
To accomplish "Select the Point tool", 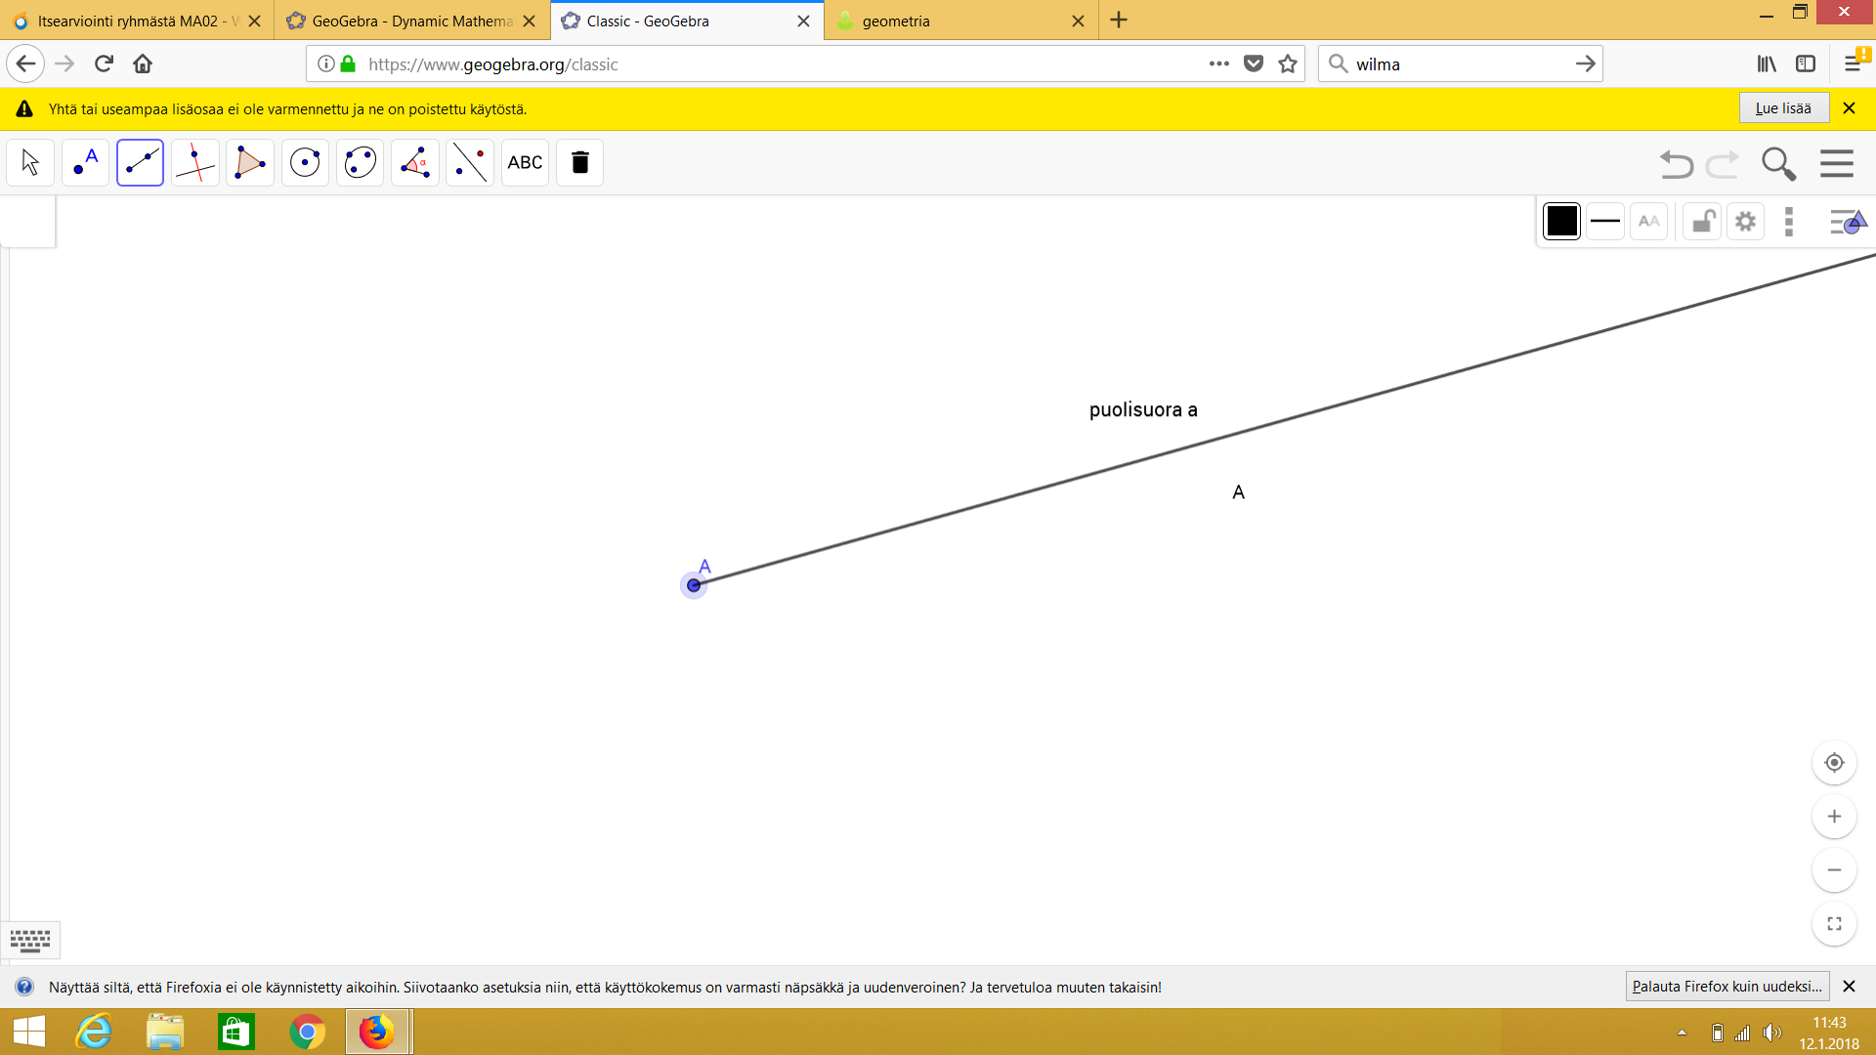I will (85, 162).
